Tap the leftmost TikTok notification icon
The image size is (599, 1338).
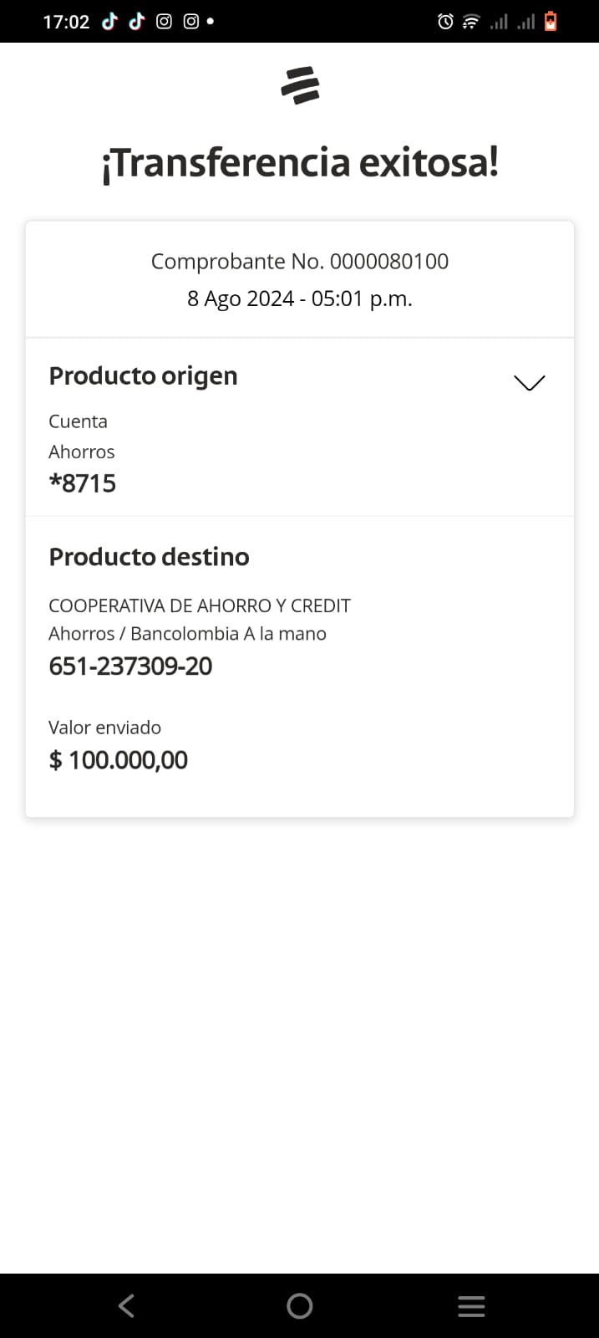coord(109,22)
